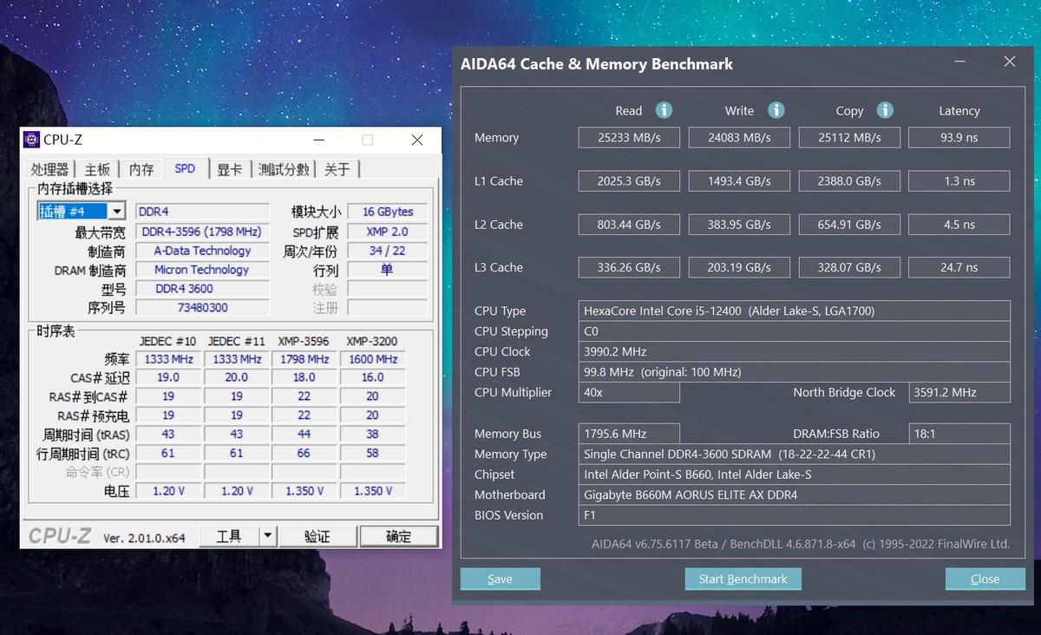This screenshot has width=1041, height=635.
Task: Switch to the 处理器 (Processor) tab
Action: tap(49, 169)
